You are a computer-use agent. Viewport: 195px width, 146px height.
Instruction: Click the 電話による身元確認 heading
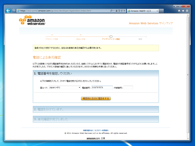[47, 57]
